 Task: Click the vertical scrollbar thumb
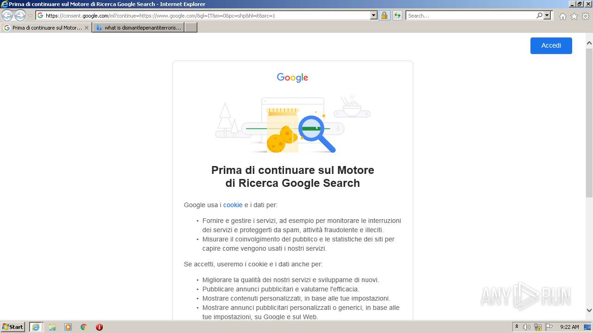coord(589,123)
